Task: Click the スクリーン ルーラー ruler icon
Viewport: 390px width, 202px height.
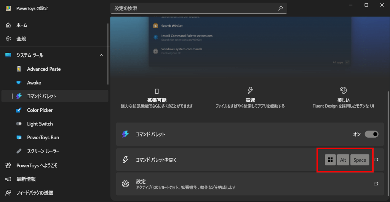Action: tap(19, 151)
